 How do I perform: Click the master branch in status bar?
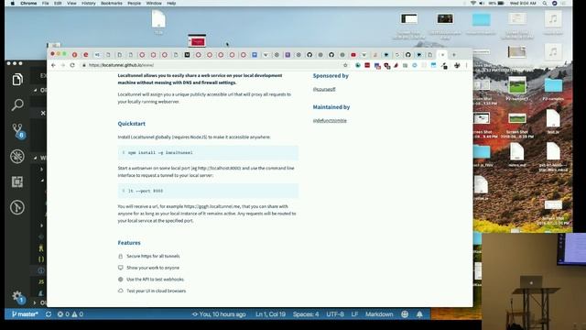25,314
